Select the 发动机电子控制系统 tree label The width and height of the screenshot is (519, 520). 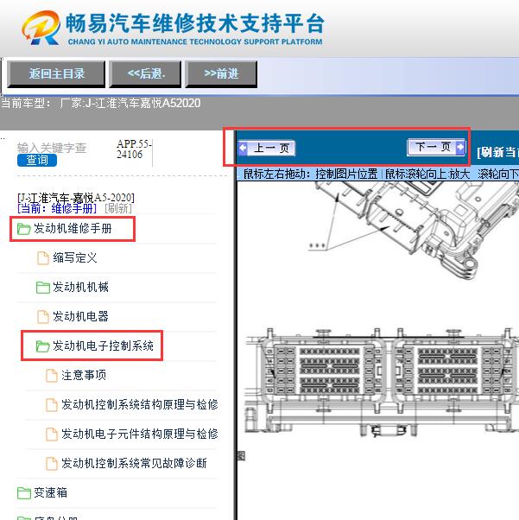pyautogui.click(x=103, y=346)
